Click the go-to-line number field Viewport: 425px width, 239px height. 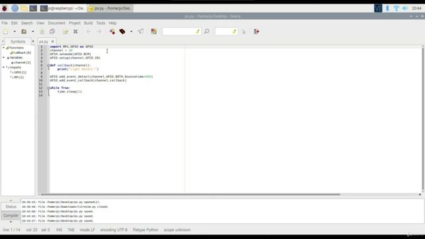[x=224, y=31]
